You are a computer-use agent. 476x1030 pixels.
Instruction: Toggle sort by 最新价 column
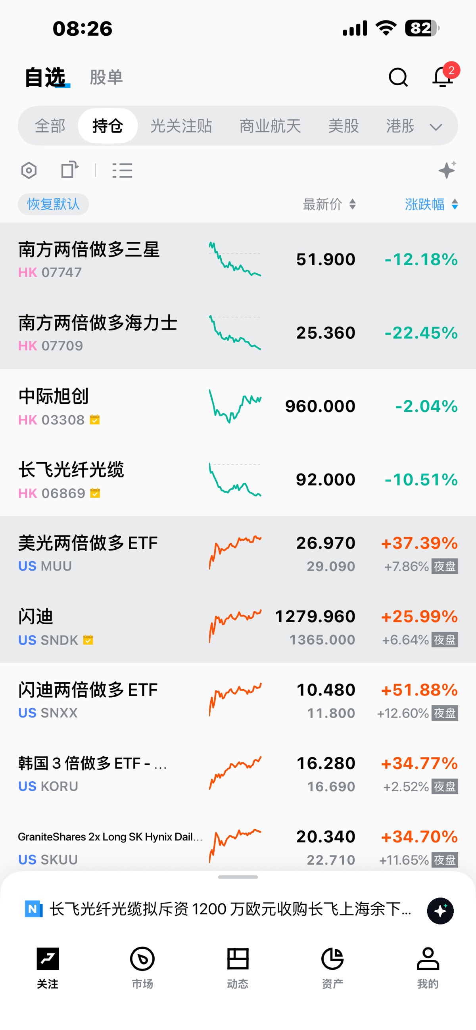[x=329, y=204]
